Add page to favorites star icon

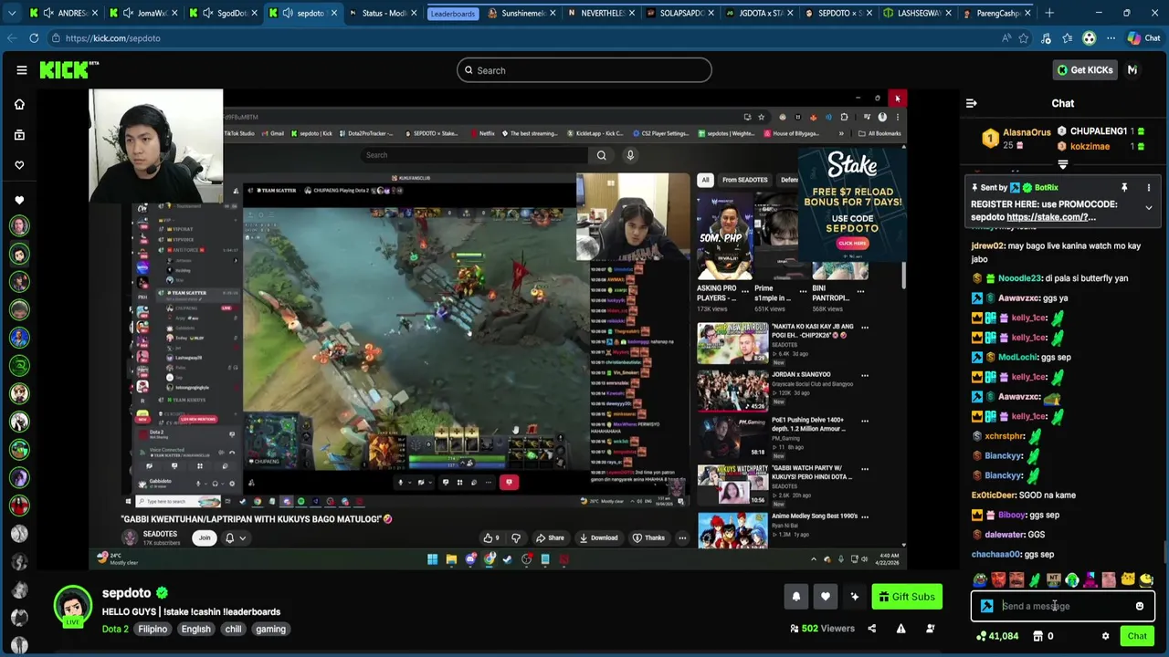1024,38
